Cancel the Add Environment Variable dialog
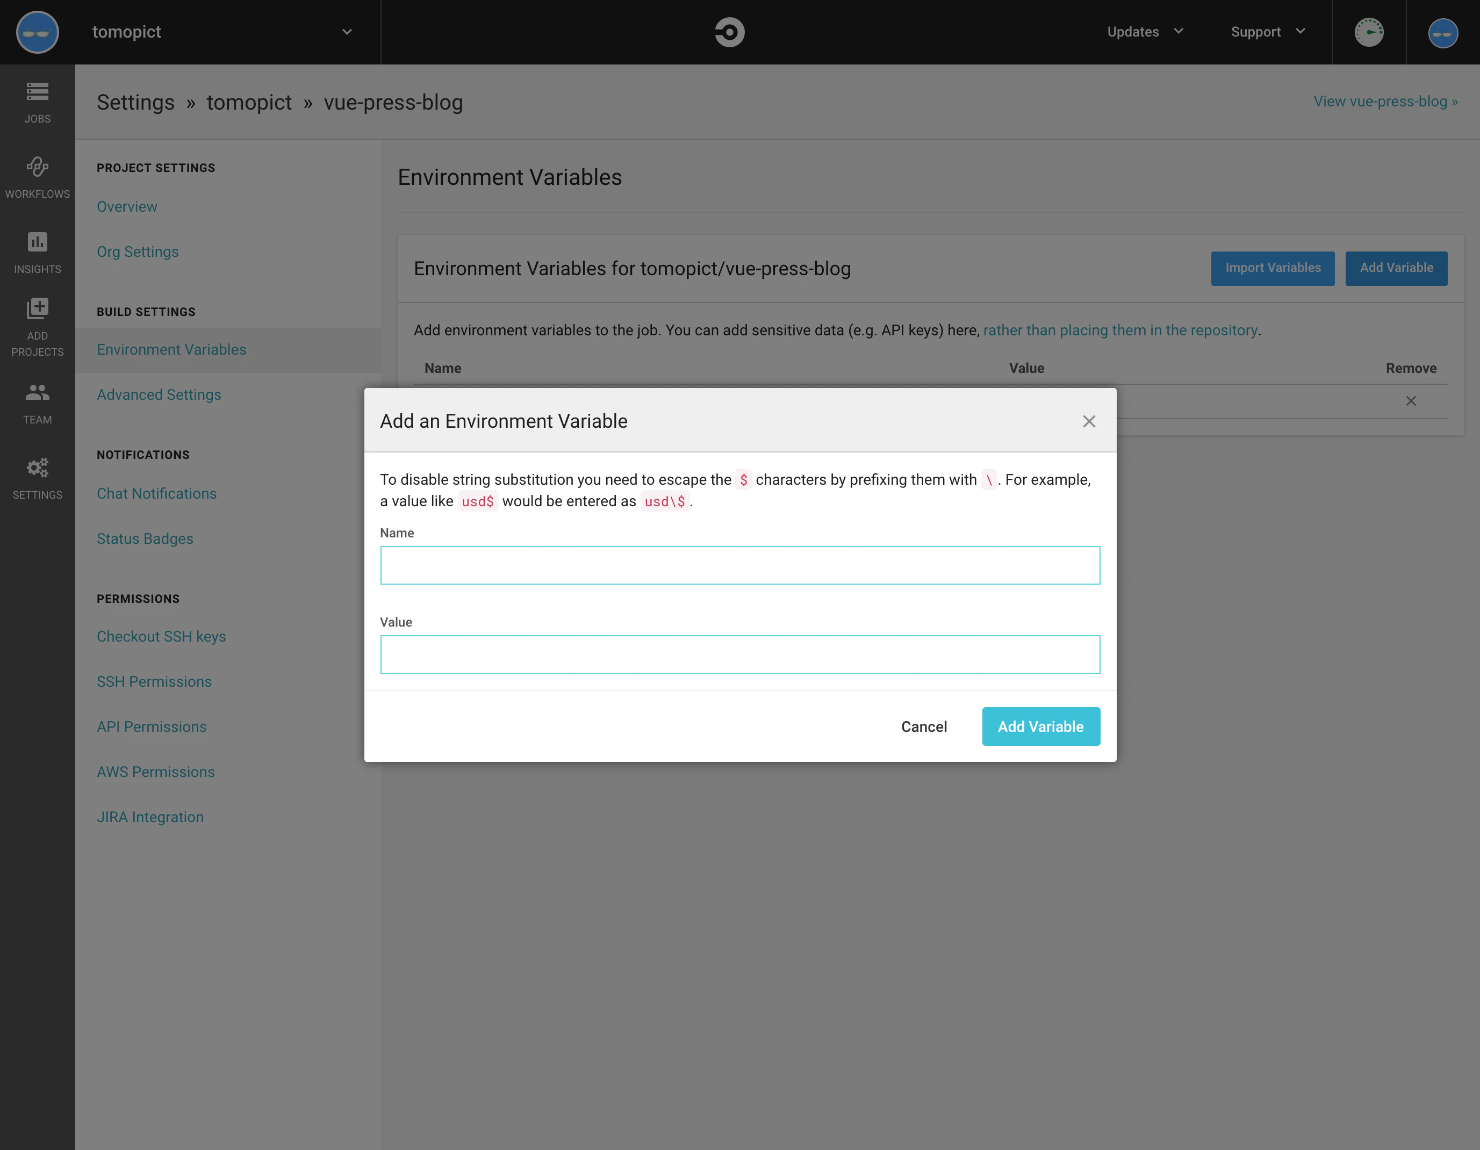Screen dimensions: 1480x1150 [x=924, y=726]
